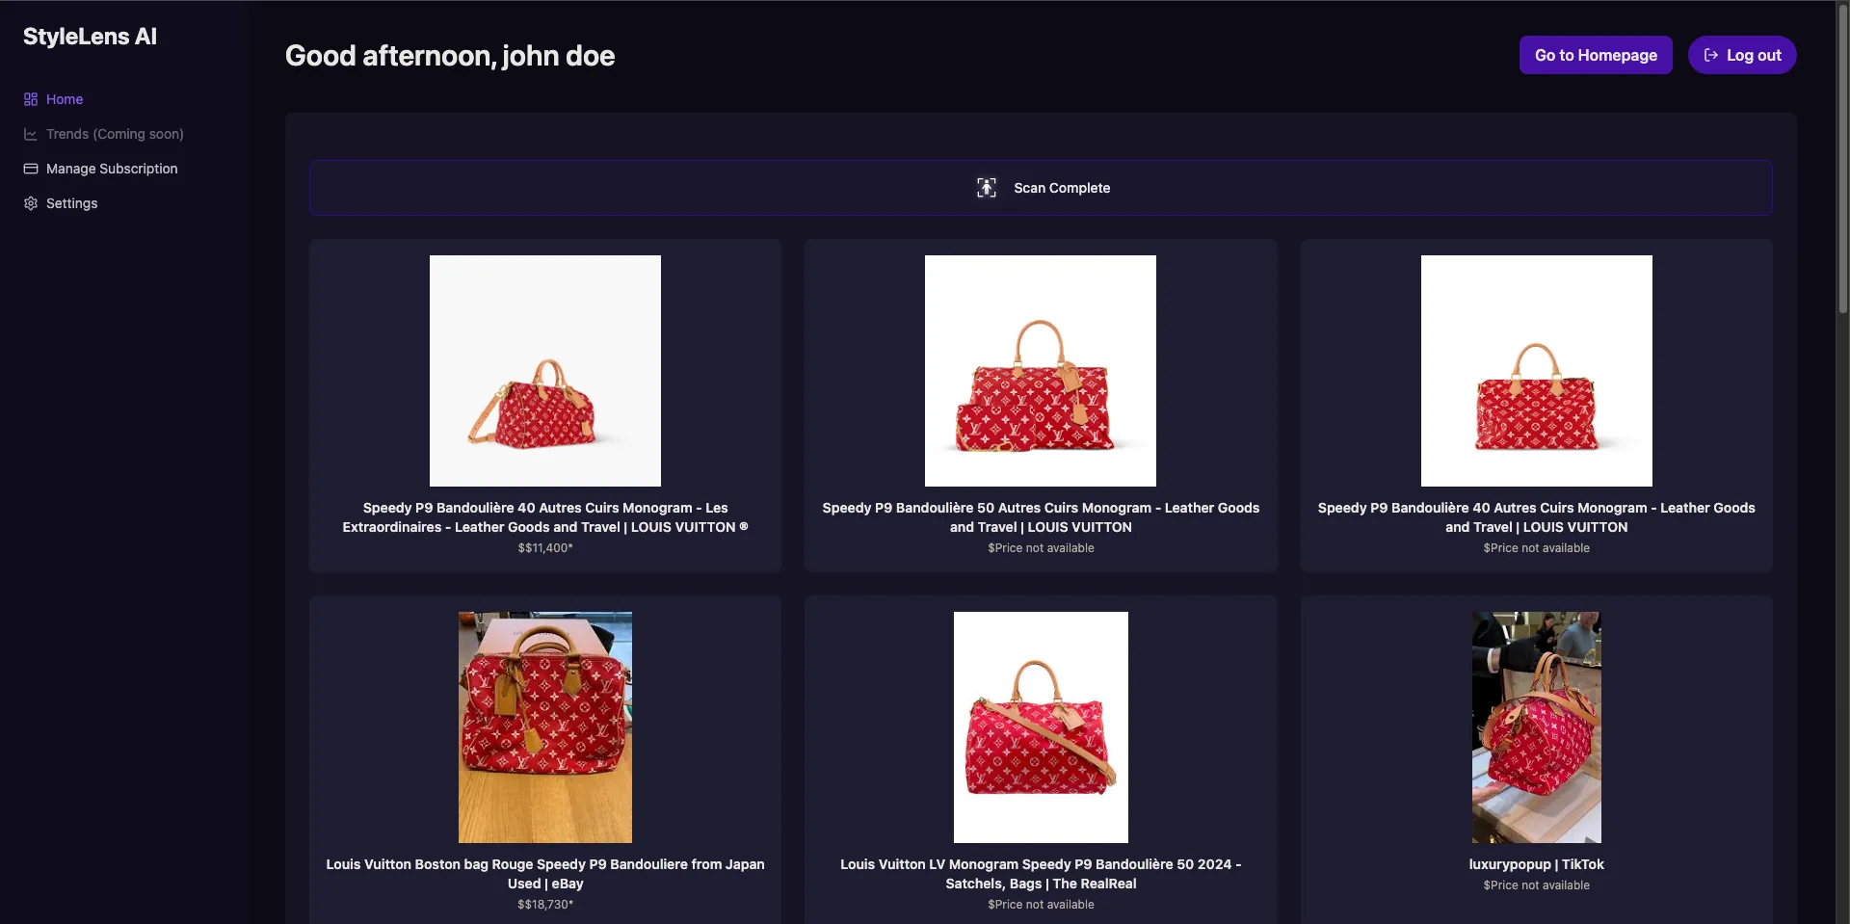Click the Trends chart icon in sidebar
Screen dimensions: 1850x924
coord(31,134)
